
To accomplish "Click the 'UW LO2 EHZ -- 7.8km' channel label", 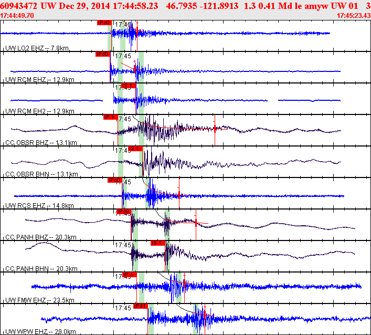I will click(x=37, y=48).
